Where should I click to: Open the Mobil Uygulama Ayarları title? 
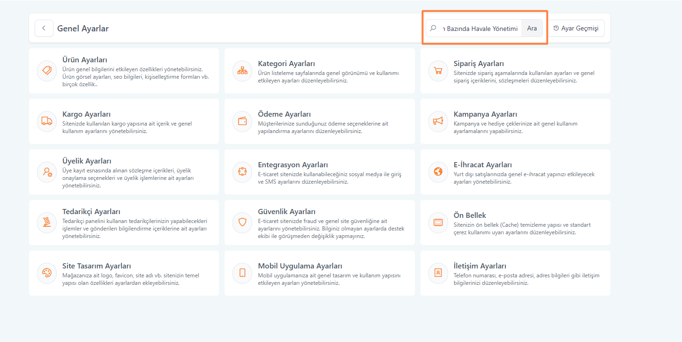pyautogui.click(x=300, y=266)
